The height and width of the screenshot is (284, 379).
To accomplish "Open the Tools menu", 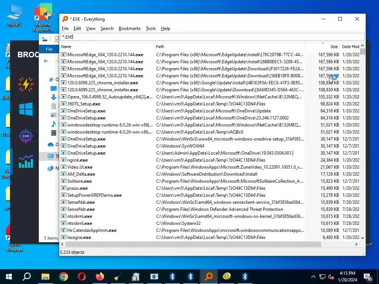I will click(x=151, y=28).
